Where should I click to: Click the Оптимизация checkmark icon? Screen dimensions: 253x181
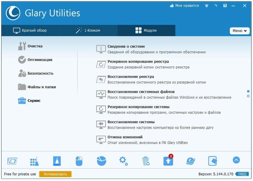(x=22, y=60)
